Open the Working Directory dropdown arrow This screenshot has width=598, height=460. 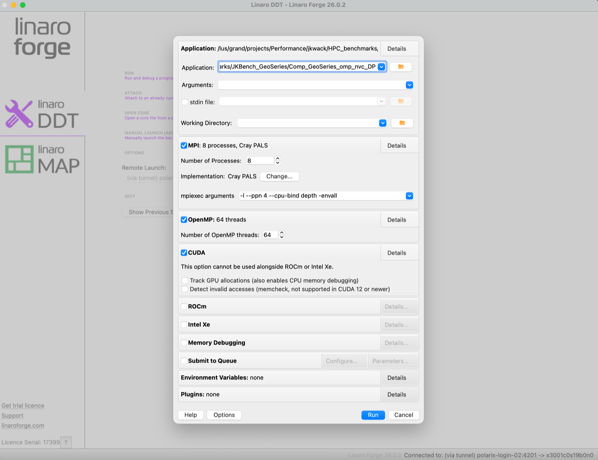383,123
